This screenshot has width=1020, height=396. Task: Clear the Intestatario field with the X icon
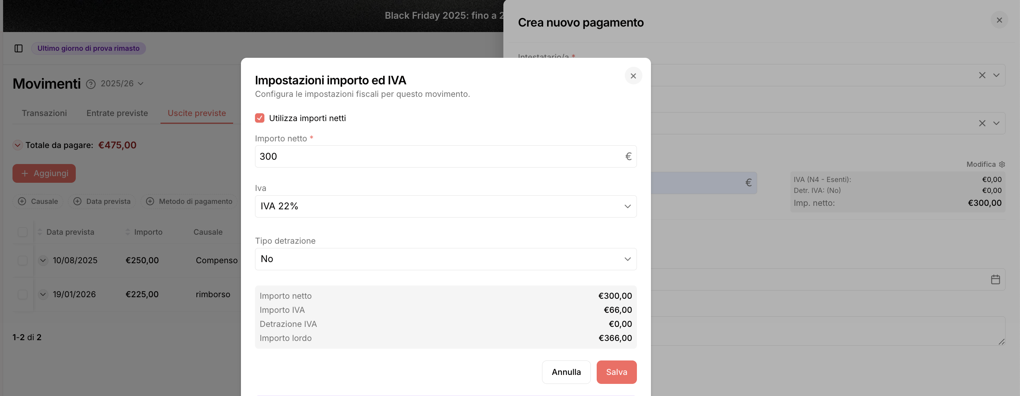(982, 75)
